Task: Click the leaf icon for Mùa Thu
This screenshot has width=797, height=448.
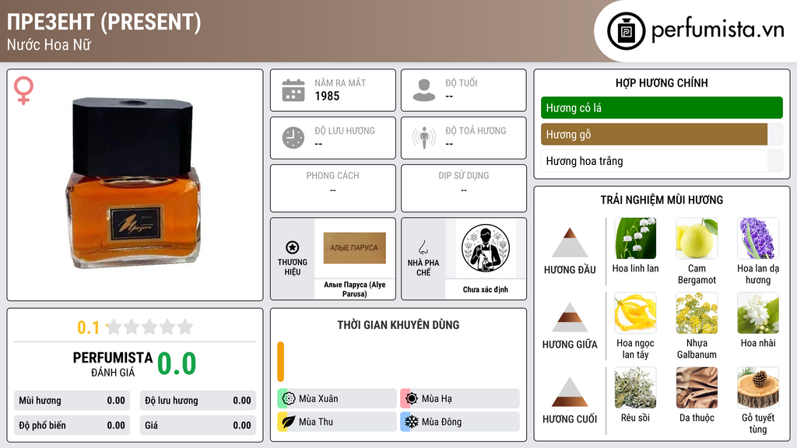Action: tap(289, 422)
